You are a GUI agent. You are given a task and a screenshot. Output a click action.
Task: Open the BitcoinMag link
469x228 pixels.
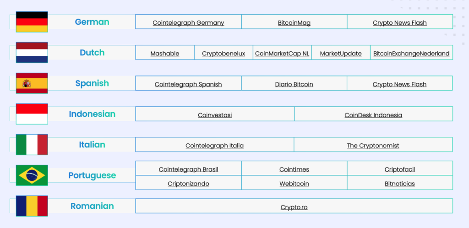pyautogui.click(x=294, y=23)
